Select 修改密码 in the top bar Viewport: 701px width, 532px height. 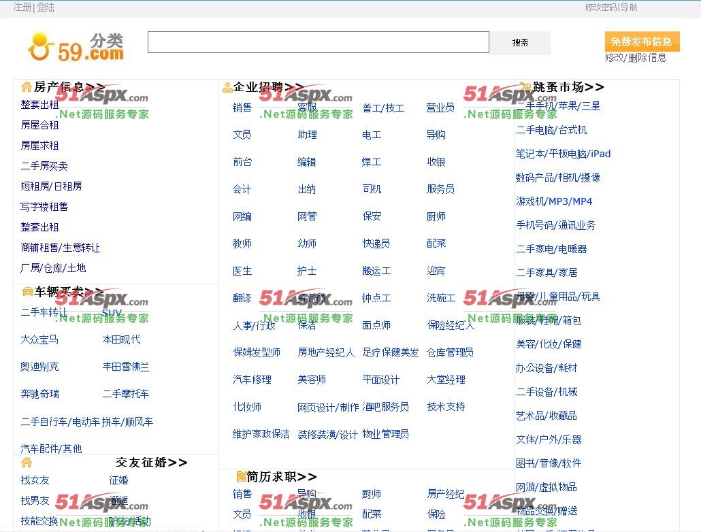pyautogui.click(x=600, y=7)
